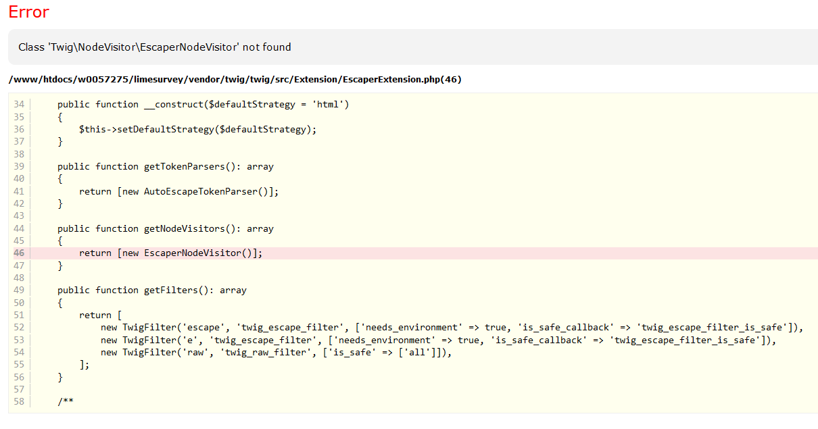This screenshot has width=818, height=429.
Task: Click the AutoEscapeTokenParser return statement
Action: tap(178, 191)
